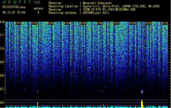
Task: Click the Receiving antenna label
Action: tap(63, 13)
